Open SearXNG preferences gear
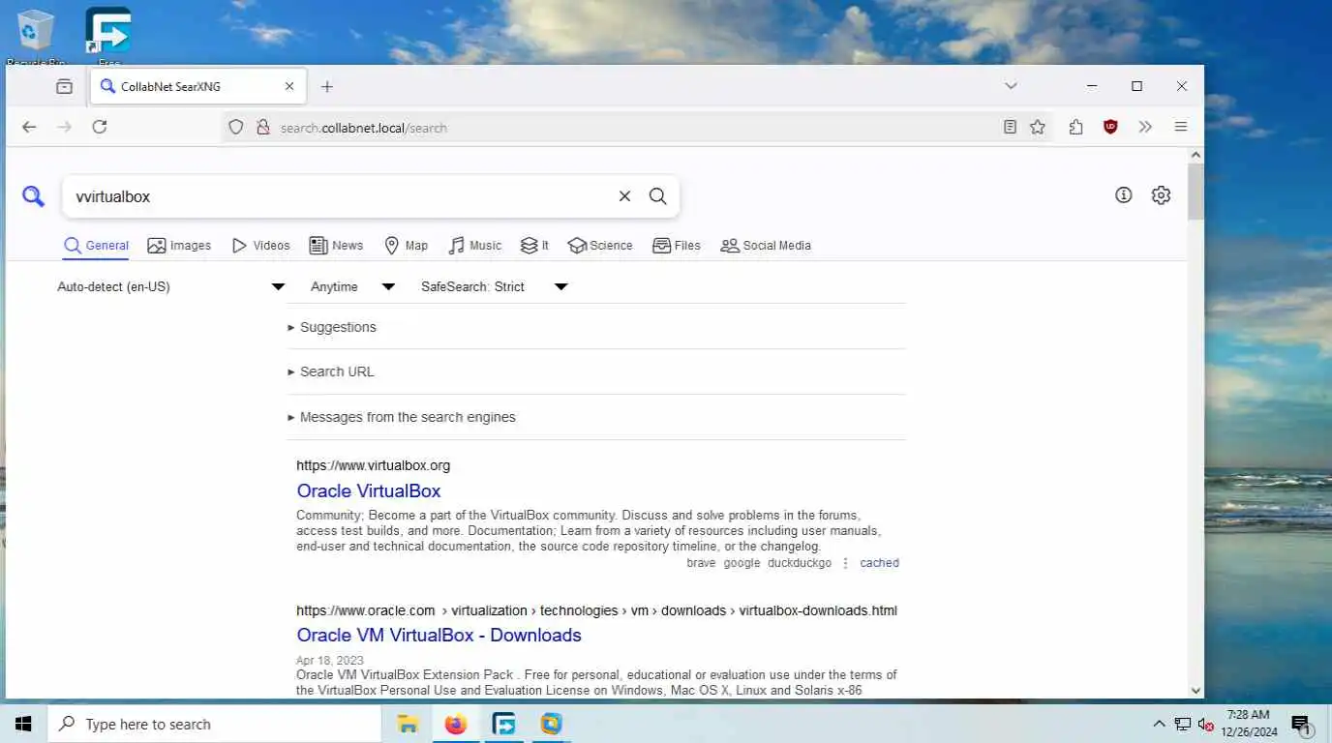The image size is (1332, 743). click(1161, 195)
